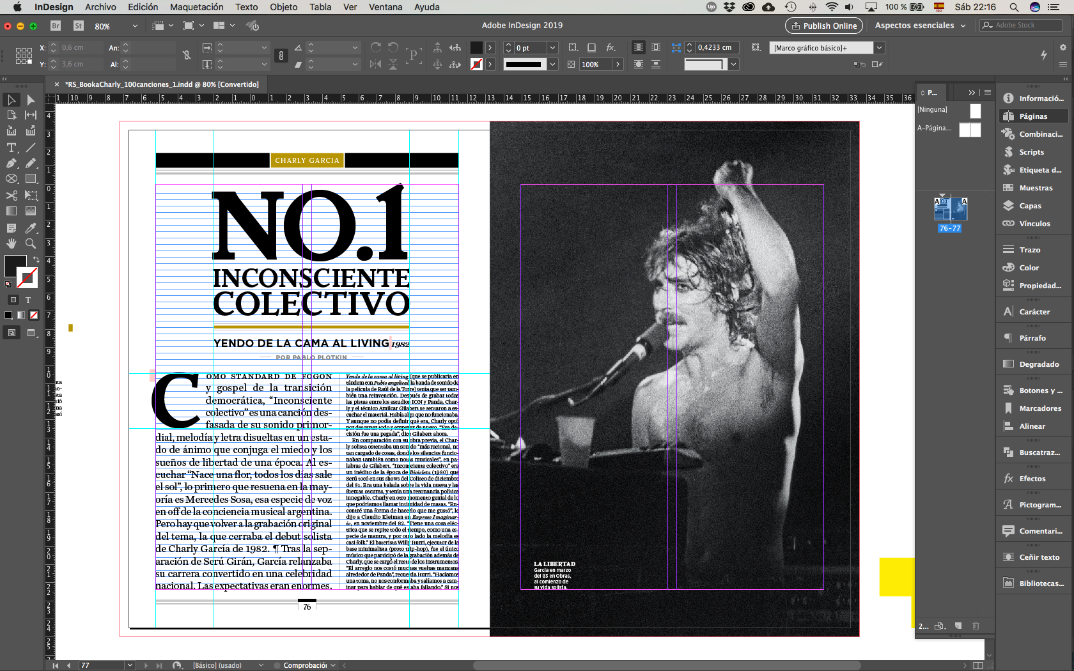Select the Free Transform tool
Viewport: 1074px width, 671px height.
[x=31, y=196]
